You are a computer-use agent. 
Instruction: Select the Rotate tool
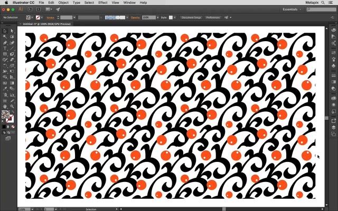pos(5,65)
